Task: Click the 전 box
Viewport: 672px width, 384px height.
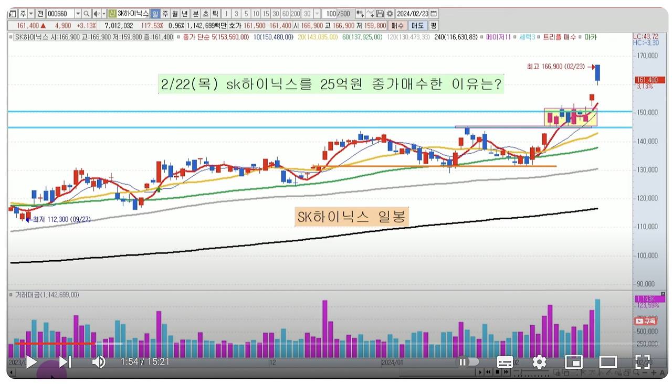Action: pos(40,14)
